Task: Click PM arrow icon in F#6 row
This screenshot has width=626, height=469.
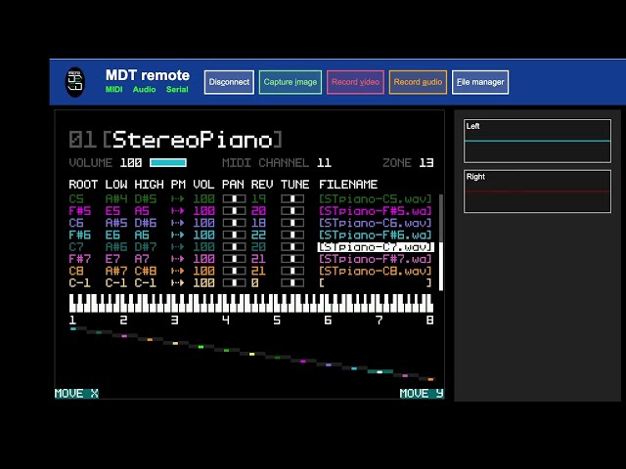Action: 178,234
